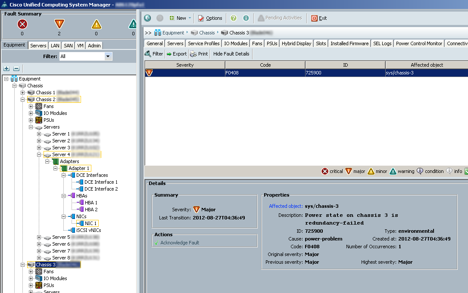Image resolution: width=468 pixels, height=293 pixels.
Task: Toggle the minor severity filter in legend
Action: pos(371,171)
